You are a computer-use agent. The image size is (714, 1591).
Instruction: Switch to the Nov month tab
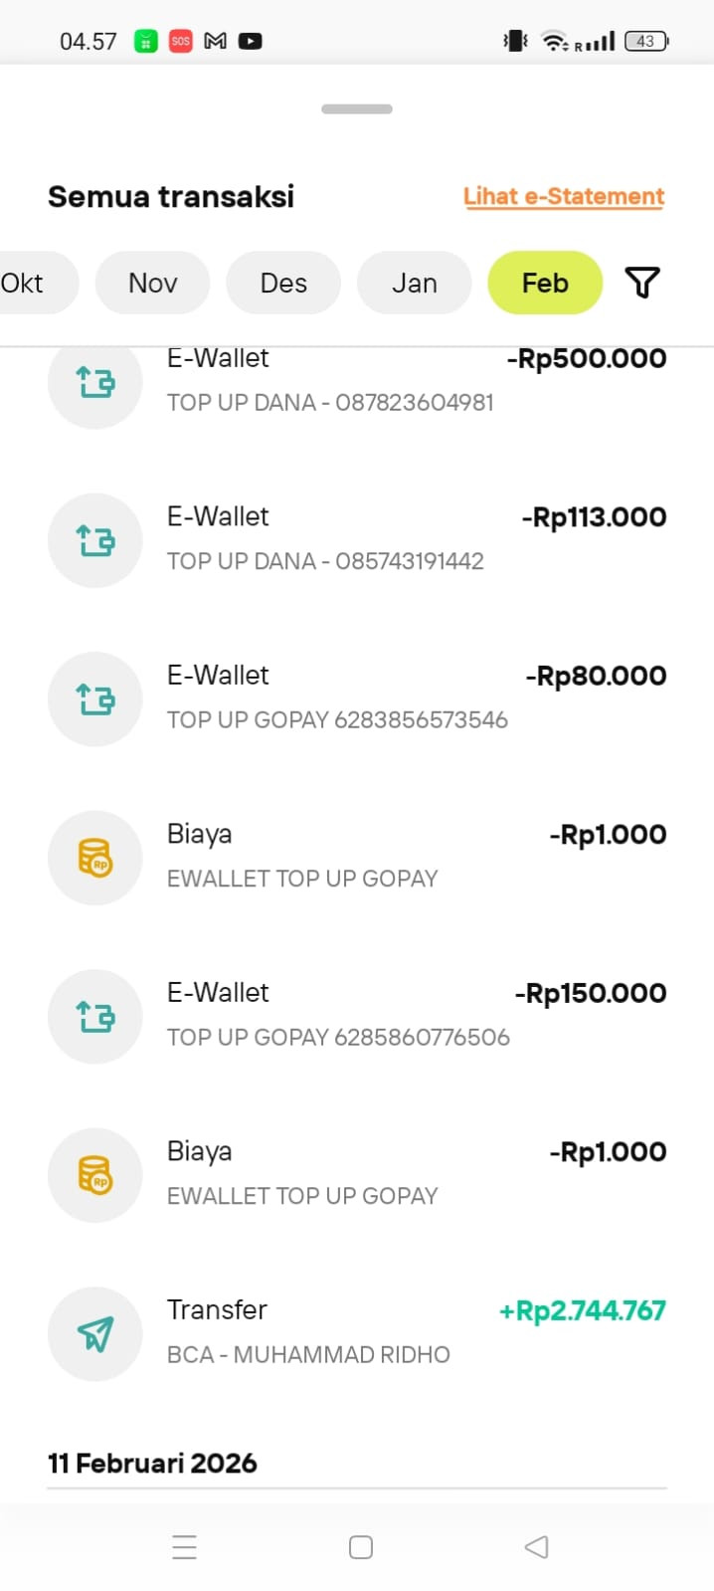click(153, 283)
